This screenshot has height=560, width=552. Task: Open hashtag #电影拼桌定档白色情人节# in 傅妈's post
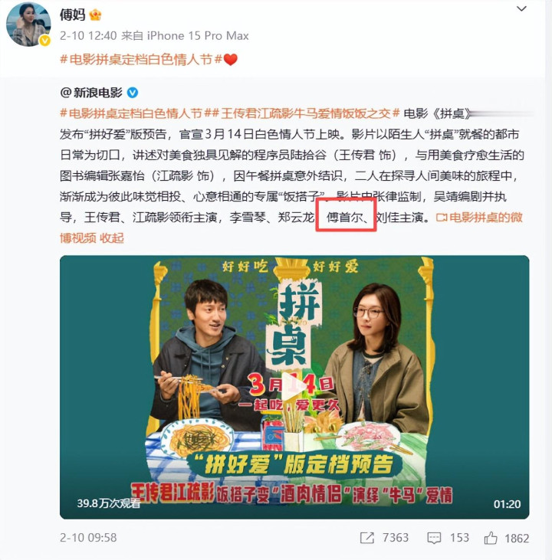pyautogui.click(x=141, y=59)
